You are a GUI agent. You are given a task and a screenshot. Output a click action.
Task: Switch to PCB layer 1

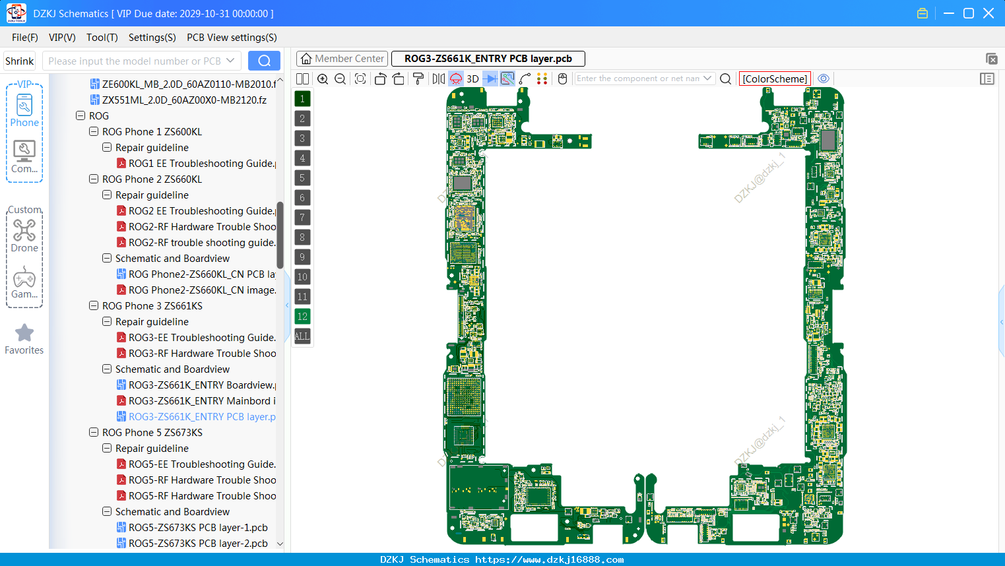tap(302, 99)
